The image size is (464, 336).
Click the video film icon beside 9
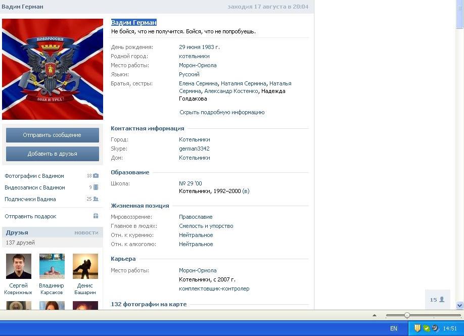coord(96,187)
